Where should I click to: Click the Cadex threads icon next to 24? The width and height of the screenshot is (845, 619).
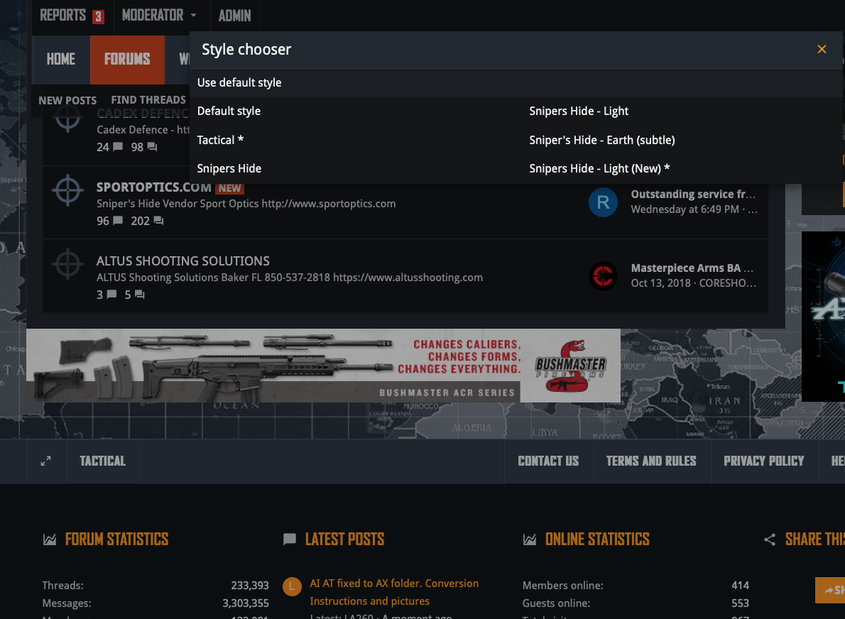coord(117,146)
